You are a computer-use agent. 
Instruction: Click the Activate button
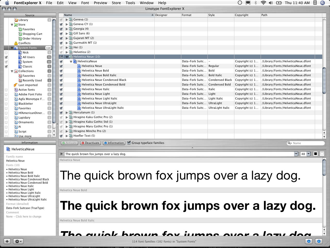69,143
